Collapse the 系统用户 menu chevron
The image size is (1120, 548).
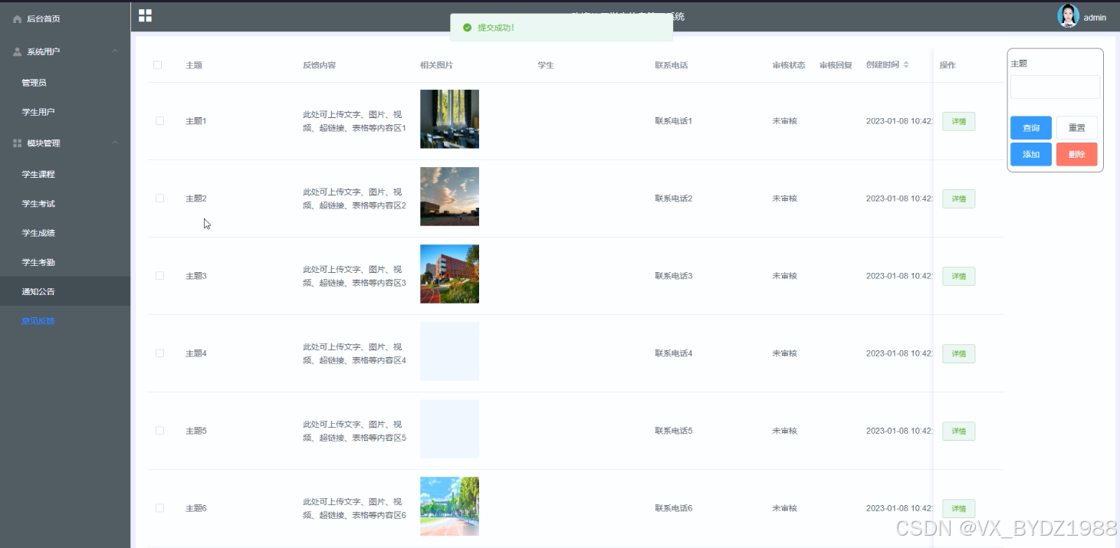[x=115, y=51]
